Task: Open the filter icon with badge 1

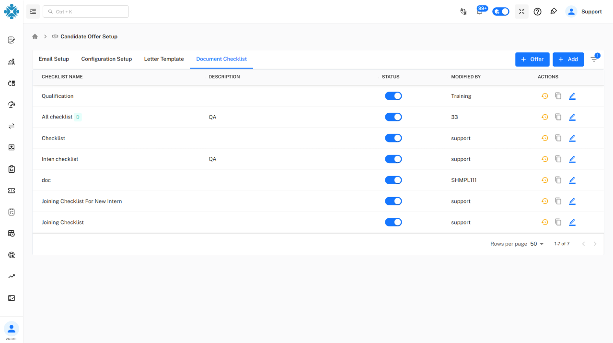Action: pyautogui.click(x=594, y=59)
